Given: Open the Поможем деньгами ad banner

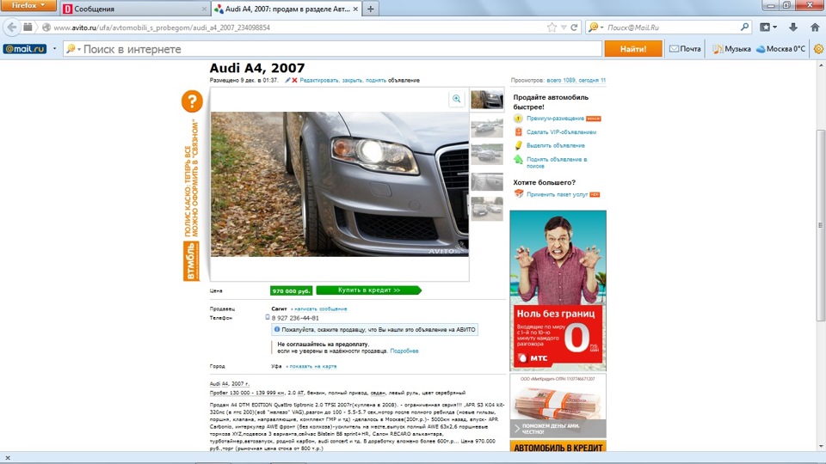Looking at the screenshot, I should (x=558, y=406).
